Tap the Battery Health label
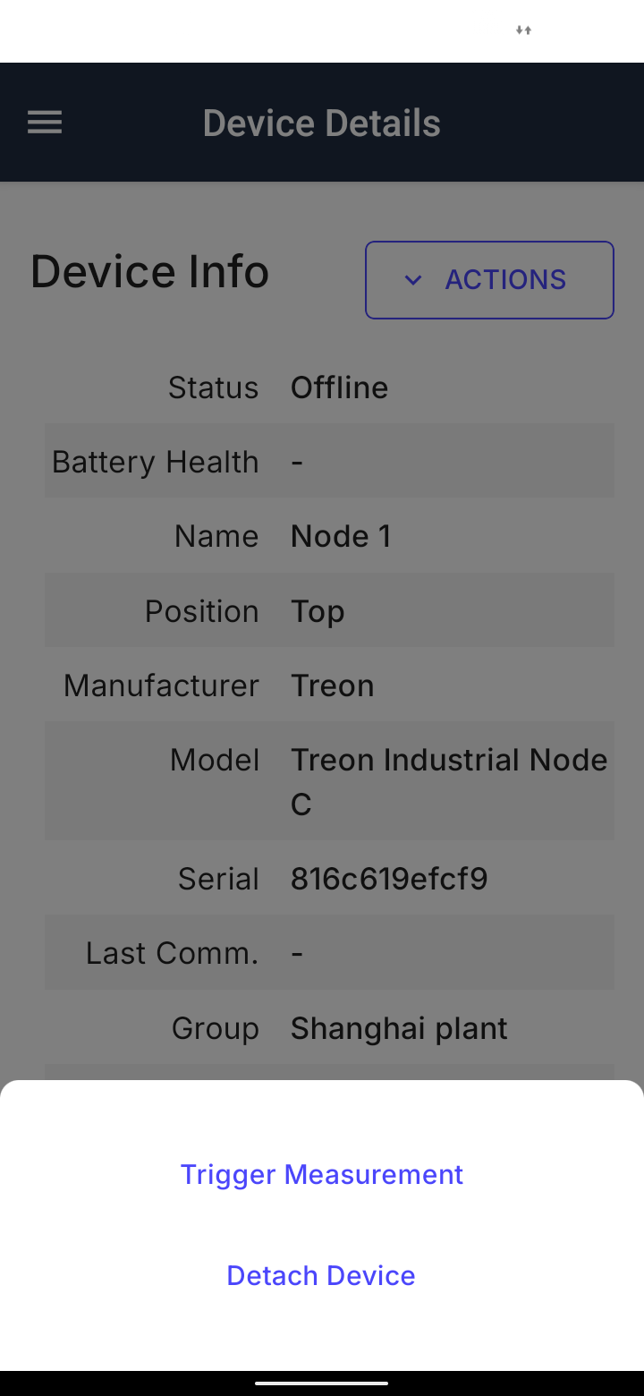This screenshot has height=1396, width=644. tap(156, 462)
